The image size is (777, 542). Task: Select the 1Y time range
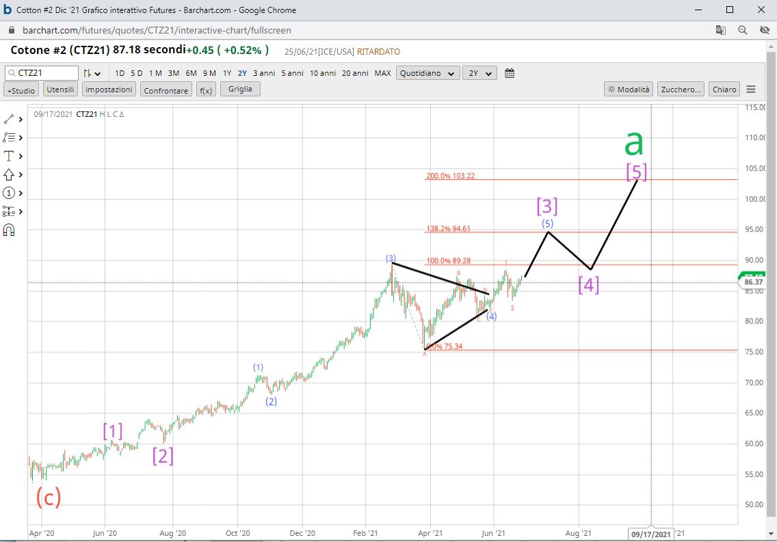click(227, 73)
